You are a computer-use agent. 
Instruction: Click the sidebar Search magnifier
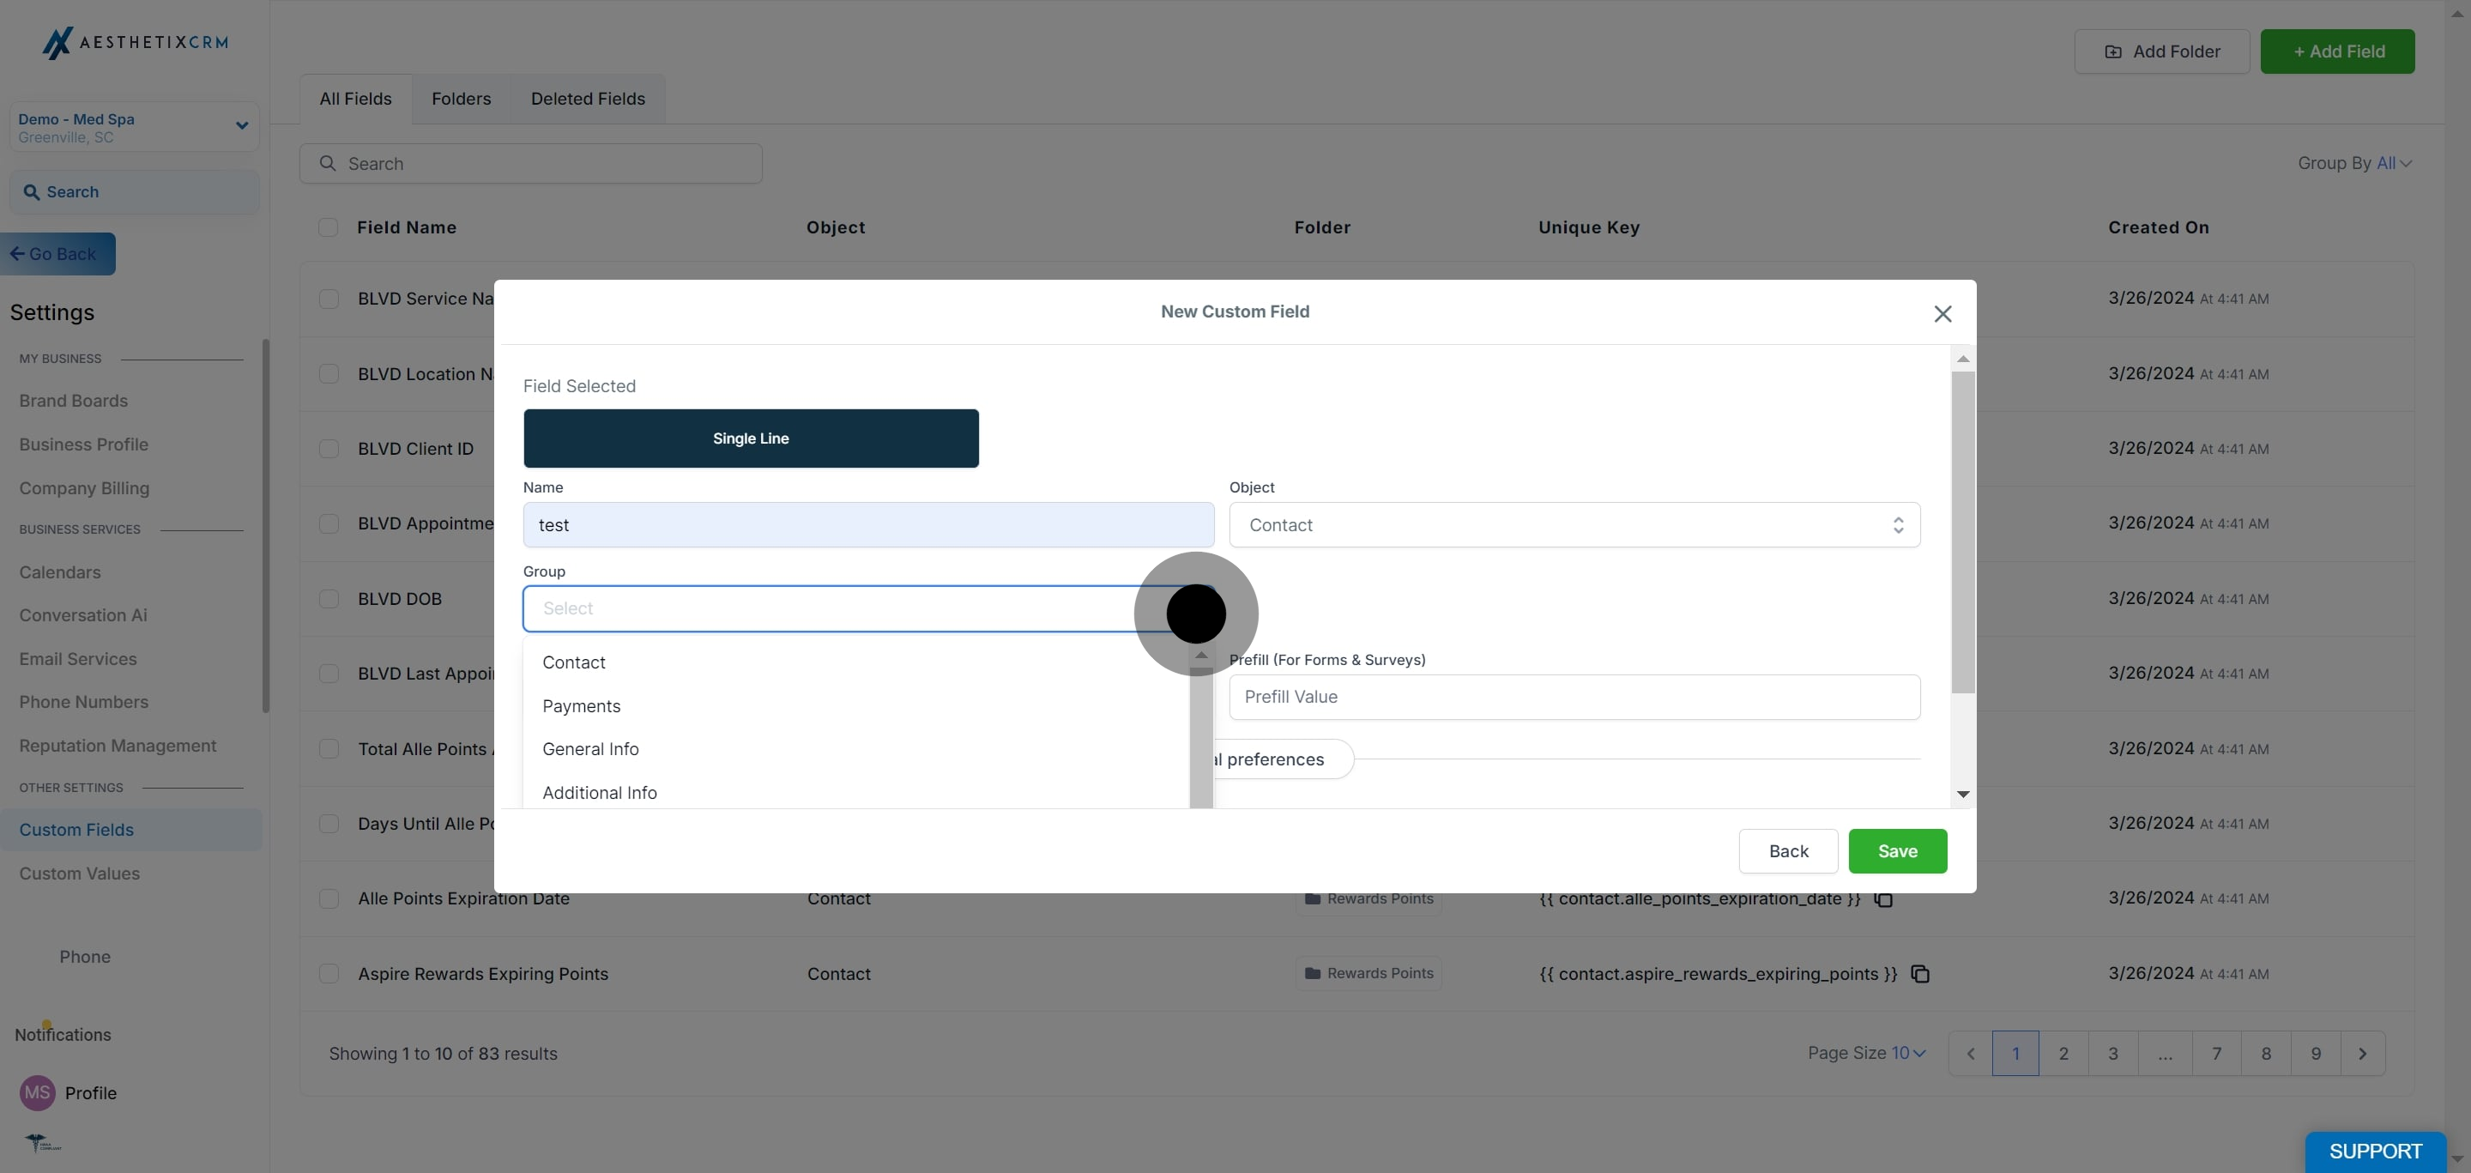[x=32, y=192]
